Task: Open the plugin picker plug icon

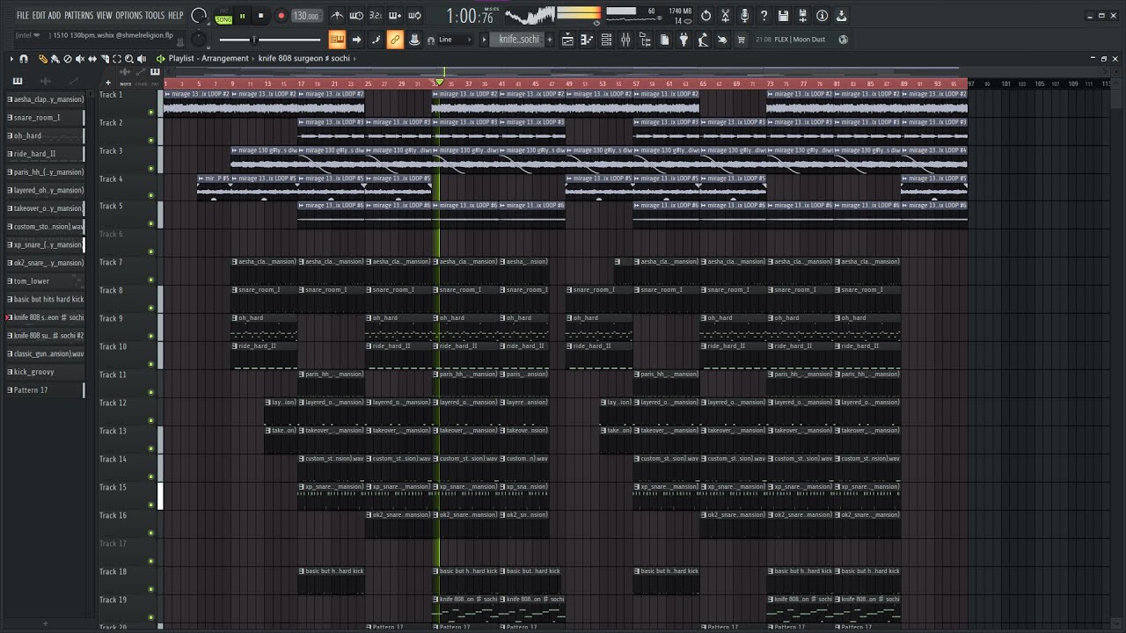Action: pyautogui.click(x=684, y=40)
